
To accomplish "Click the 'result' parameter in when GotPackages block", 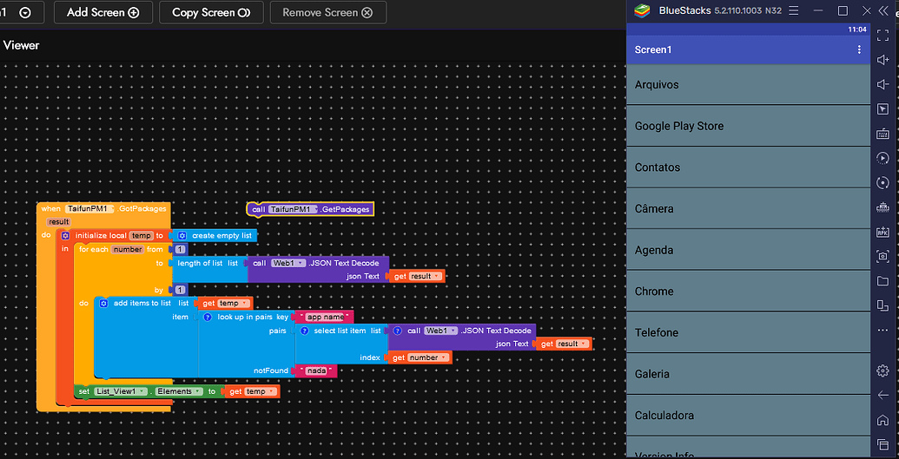I will (58, 222).
